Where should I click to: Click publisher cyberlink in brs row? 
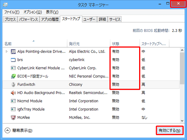[x=77, y=60]
